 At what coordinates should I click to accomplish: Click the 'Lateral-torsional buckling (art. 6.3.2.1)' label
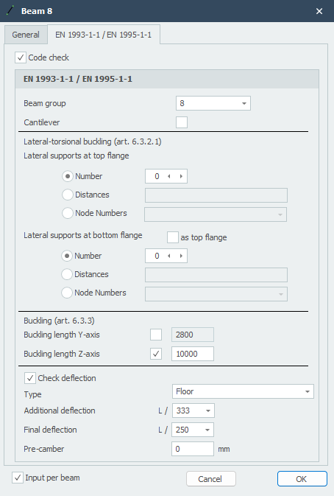(x=93, y=142)
